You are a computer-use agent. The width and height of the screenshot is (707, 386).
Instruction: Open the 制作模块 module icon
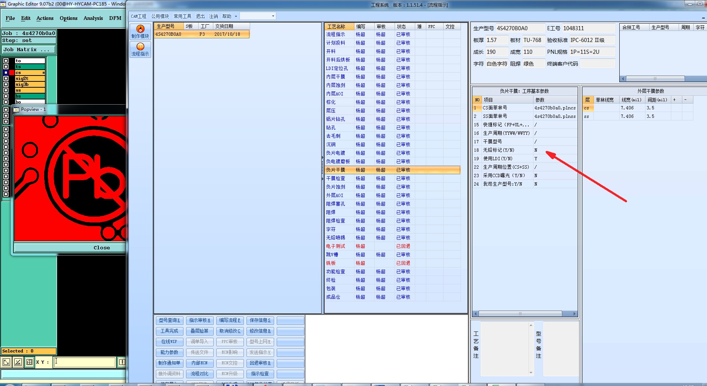click(x=140, y=32)
